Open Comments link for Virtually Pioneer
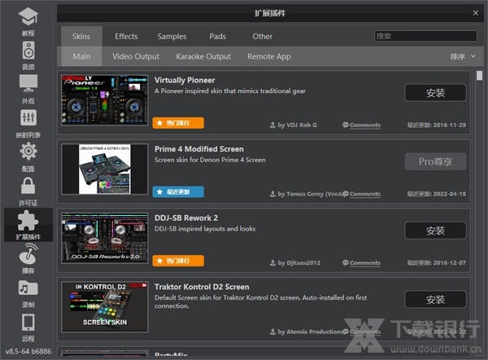The height and width of the screenshot is (360, 488). (x=364, y=125)
